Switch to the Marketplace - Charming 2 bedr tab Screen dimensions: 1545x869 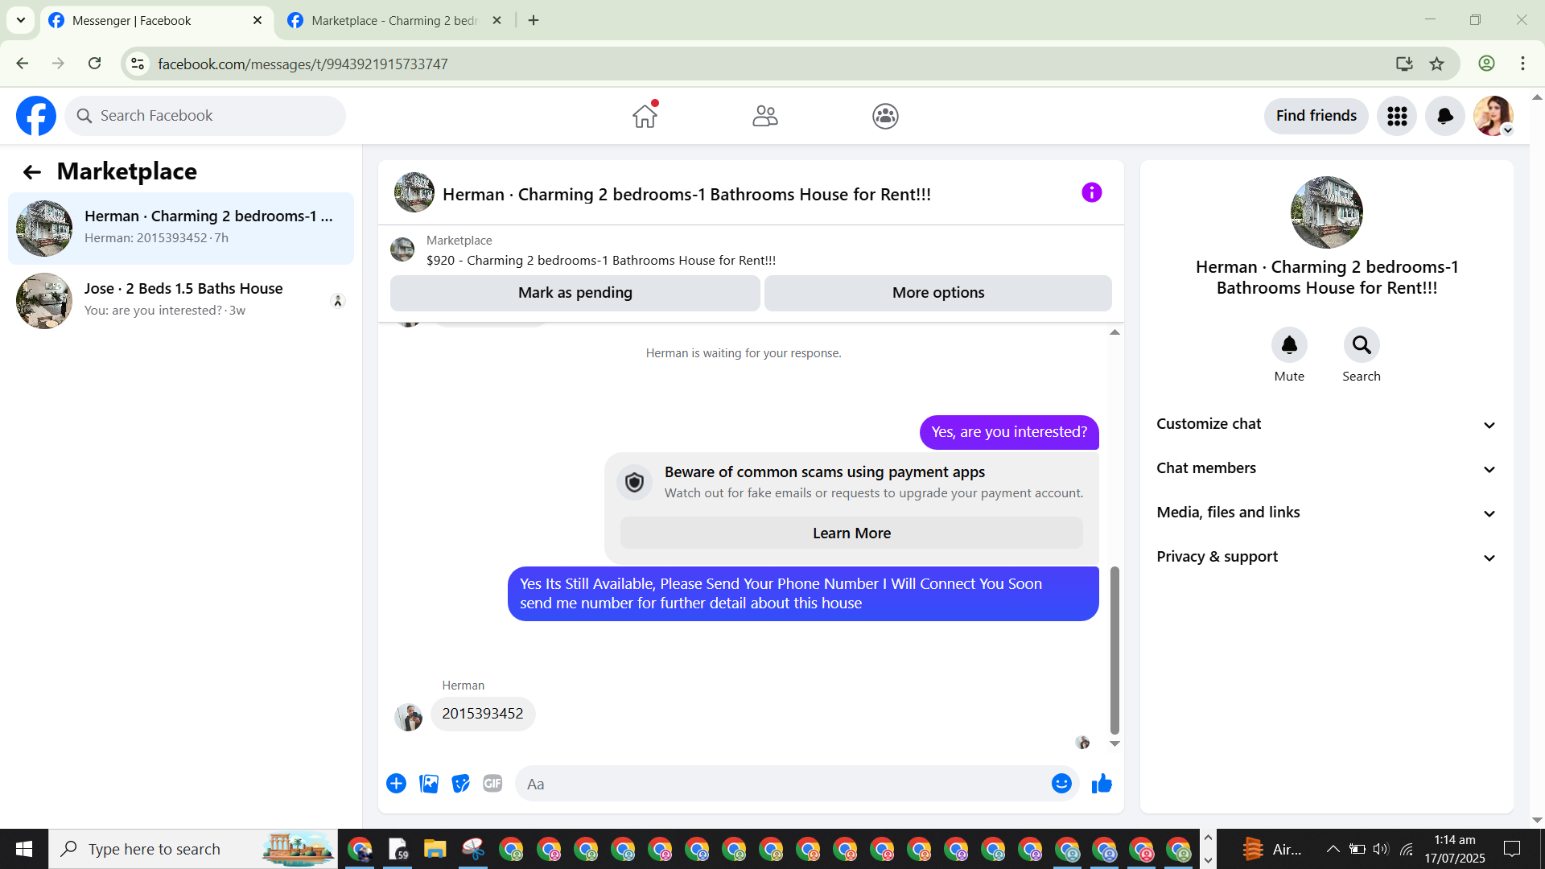click(394, 21)
